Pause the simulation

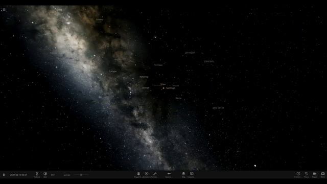click(x=4, y=175)
